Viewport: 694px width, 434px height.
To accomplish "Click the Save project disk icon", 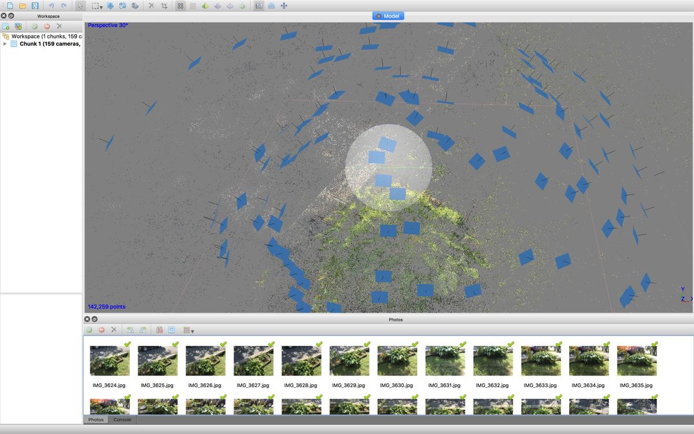I will tap(35, 6).
